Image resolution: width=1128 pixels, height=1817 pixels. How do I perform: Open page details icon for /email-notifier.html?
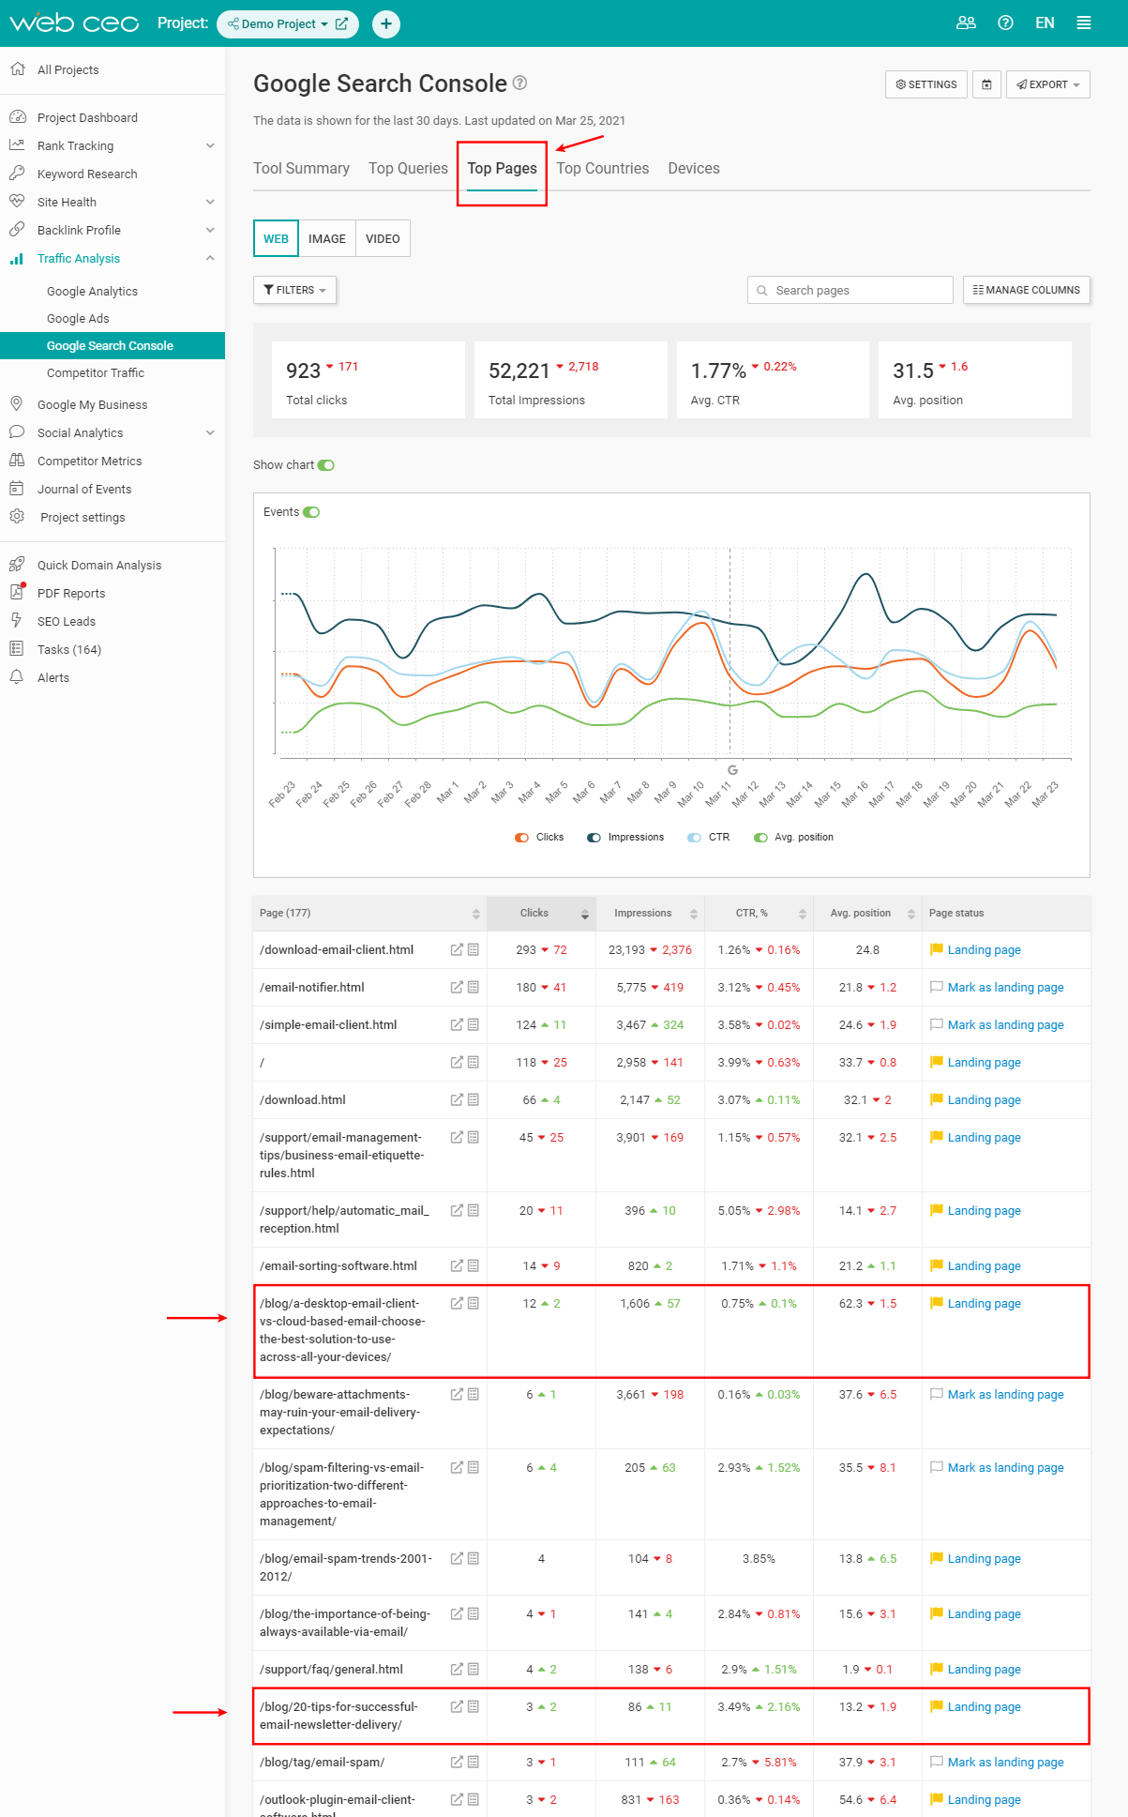[474, 987]
